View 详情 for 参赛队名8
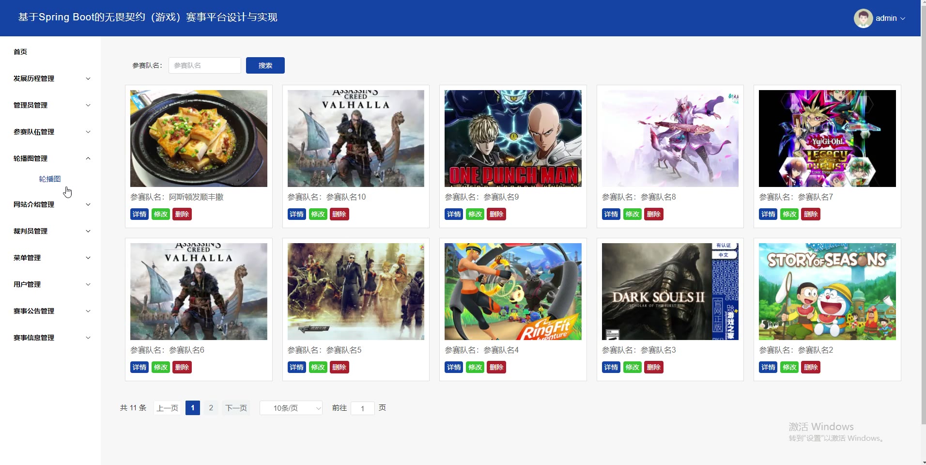926x465 pixels. coord(611,214)
